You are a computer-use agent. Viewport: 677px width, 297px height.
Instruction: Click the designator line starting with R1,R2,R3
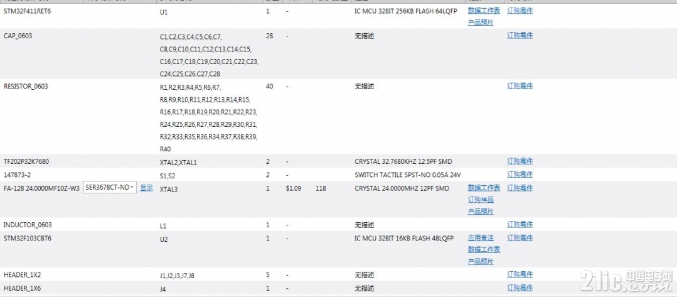(190, 87)
